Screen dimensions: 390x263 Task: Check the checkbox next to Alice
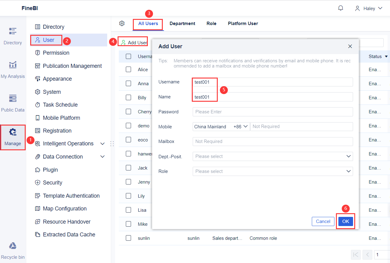coord(128,69)
